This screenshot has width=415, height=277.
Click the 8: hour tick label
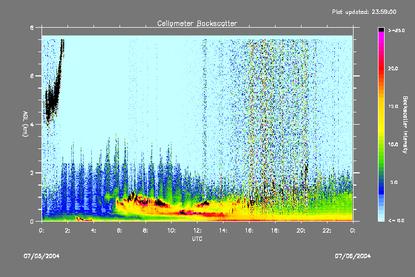coord(146,230)
